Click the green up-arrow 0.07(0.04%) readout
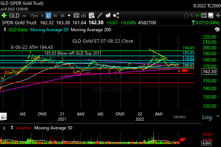 click(x=206, y=23)
